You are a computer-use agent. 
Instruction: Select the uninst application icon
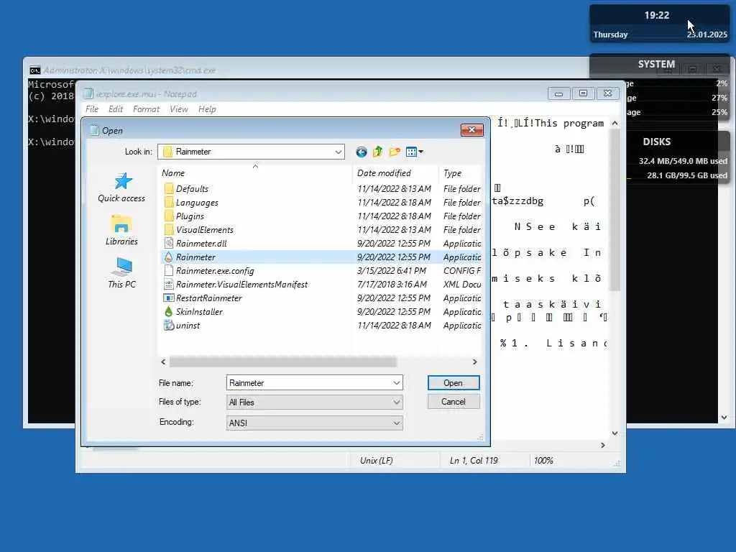pyautogui.click(x=169, y=325)
